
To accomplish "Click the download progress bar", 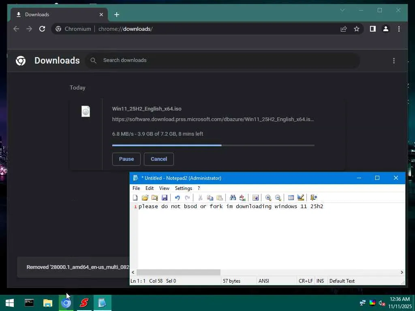I will [x=213, y=145].
